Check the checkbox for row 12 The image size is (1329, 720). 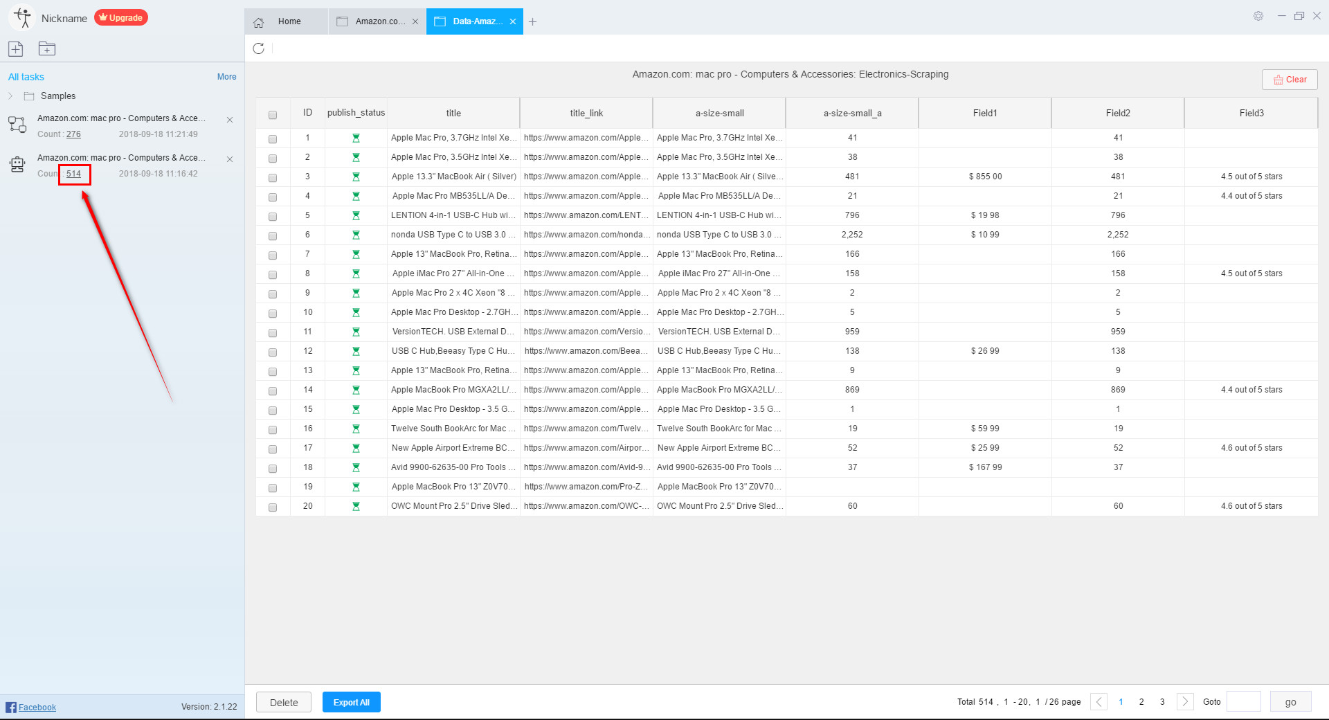(x=273, y=352)
